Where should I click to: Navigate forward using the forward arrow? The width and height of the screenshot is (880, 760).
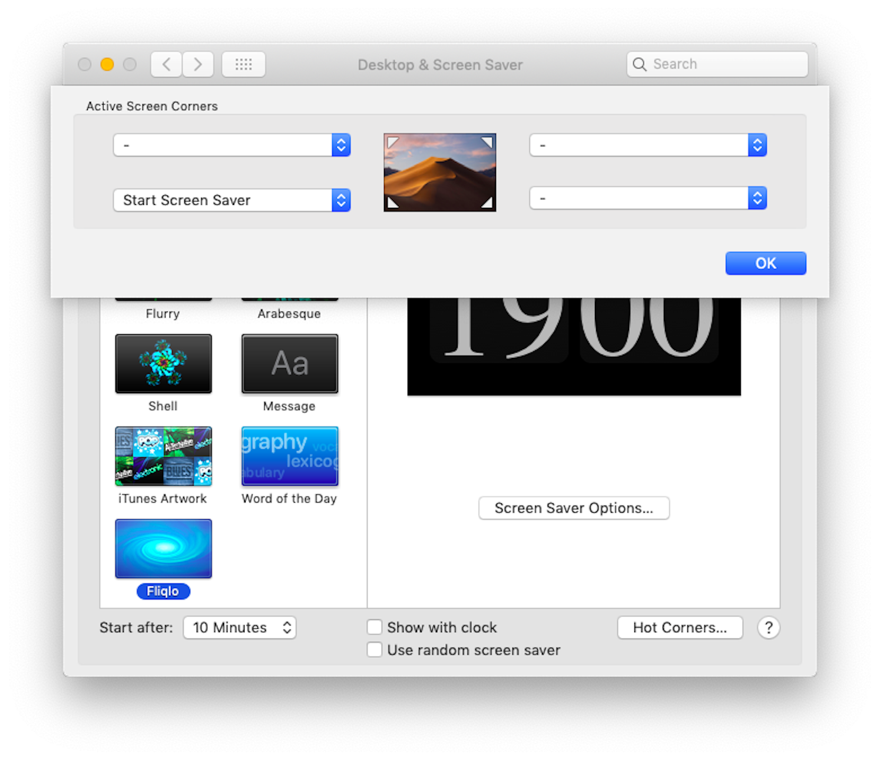[x=198, y=64]
